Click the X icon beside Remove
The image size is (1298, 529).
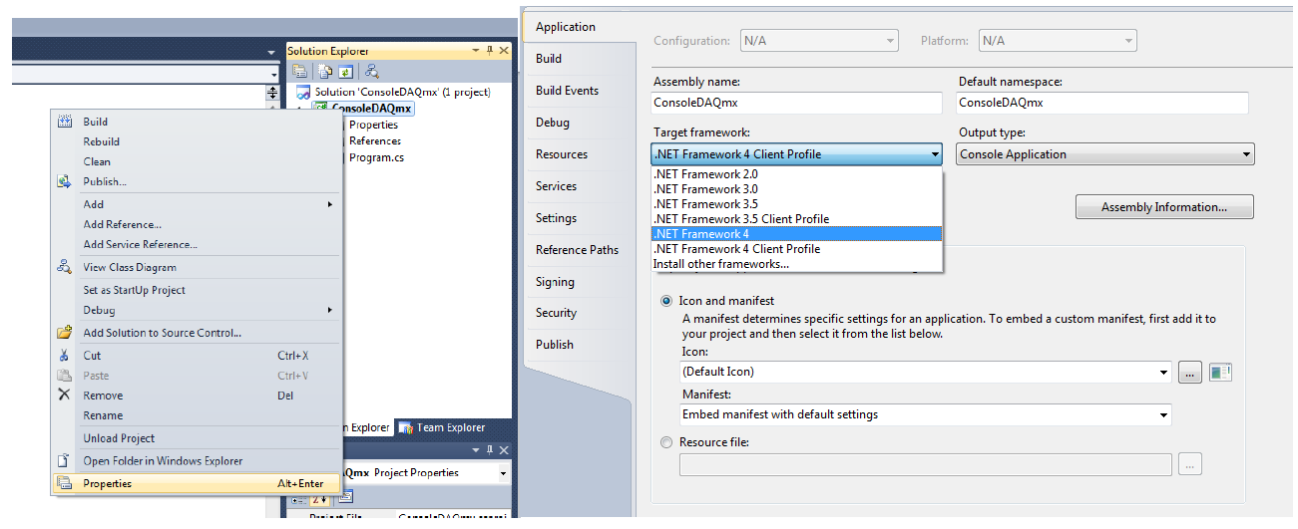(x=65, y=396)
